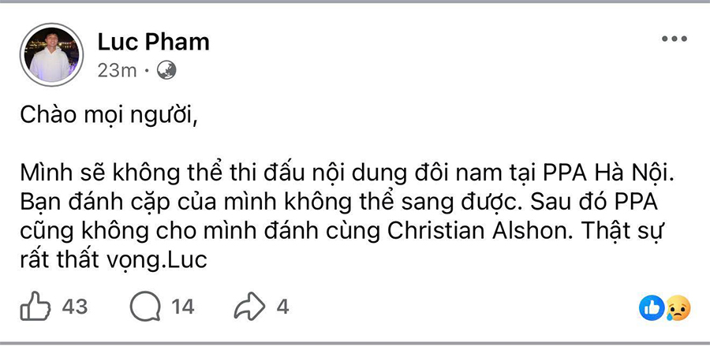Click the like count 43

[74, 307]
